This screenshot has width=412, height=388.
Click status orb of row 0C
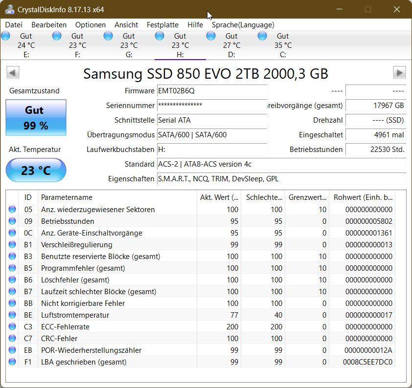tap(12, 233)
